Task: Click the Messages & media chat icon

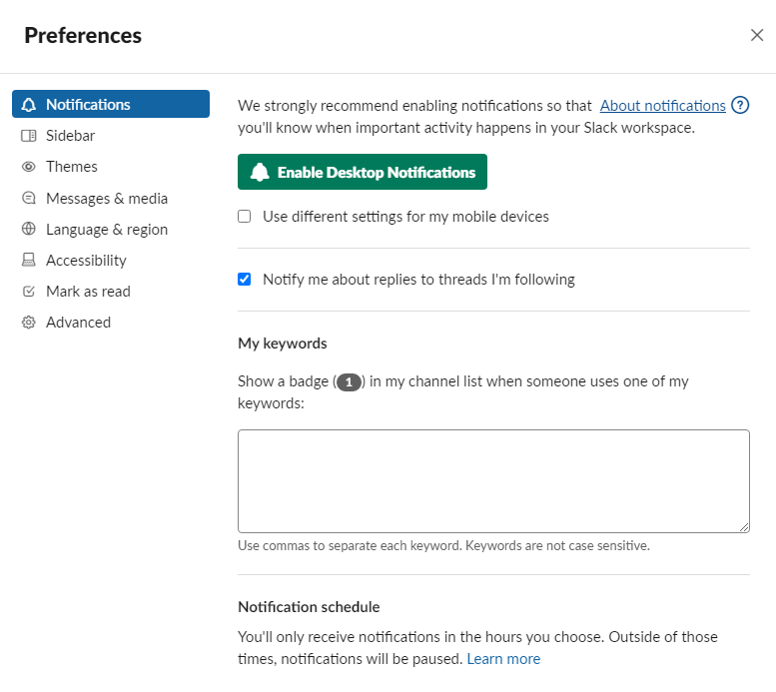Action: point(29,199)
